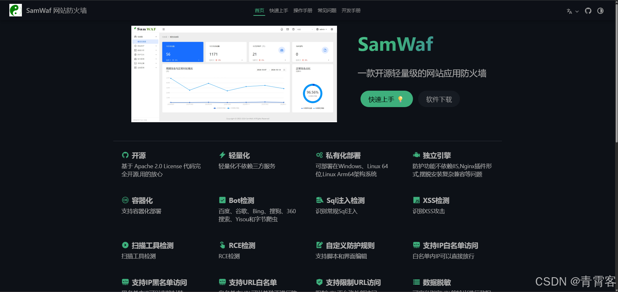Open the language selection dropdown

(573, 11)
